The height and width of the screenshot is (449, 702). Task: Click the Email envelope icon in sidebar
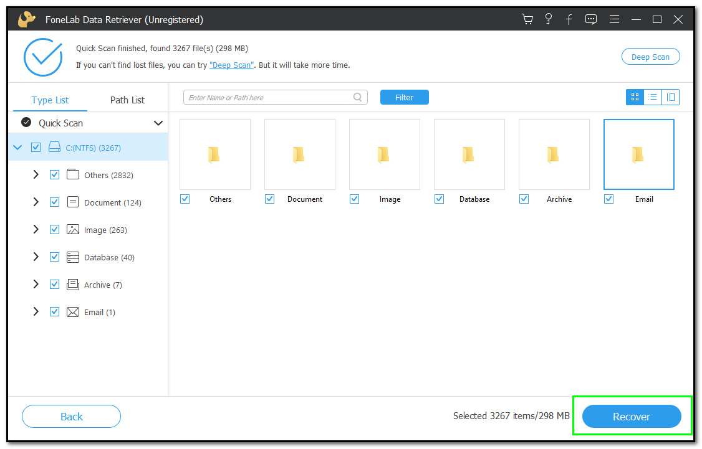[73, 312]
